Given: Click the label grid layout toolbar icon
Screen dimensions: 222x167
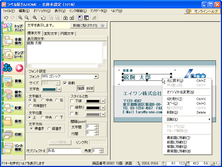Looking at the screenshot, I should (x=80, y=18).
